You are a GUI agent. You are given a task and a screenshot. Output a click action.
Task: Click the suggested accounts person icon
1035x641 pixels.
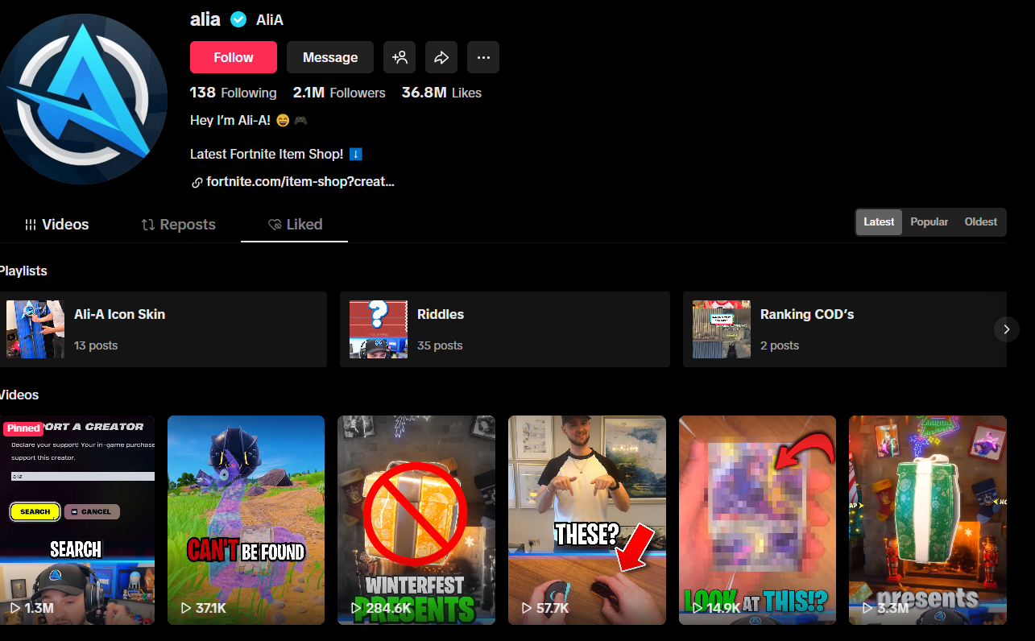(x=400, y=57)
